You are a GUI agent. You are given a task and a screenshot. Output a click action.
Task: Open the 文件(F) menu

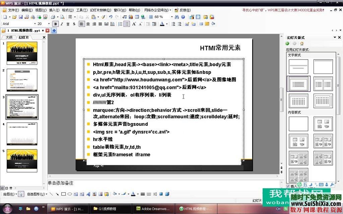pos(13,10)
